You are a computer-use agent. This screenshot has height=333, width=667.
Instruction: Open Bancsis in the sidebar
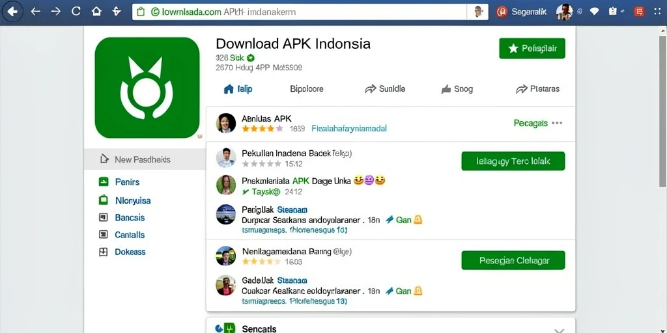[x=130, y=217]
